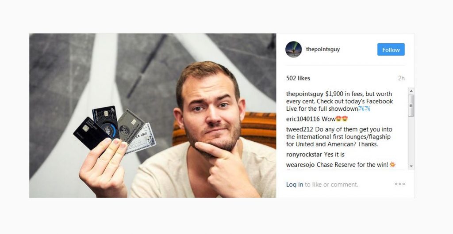This screenshot has width=453, height=234.
Task: Visit wearesojo commenter profile
Action: coord(300,165)
